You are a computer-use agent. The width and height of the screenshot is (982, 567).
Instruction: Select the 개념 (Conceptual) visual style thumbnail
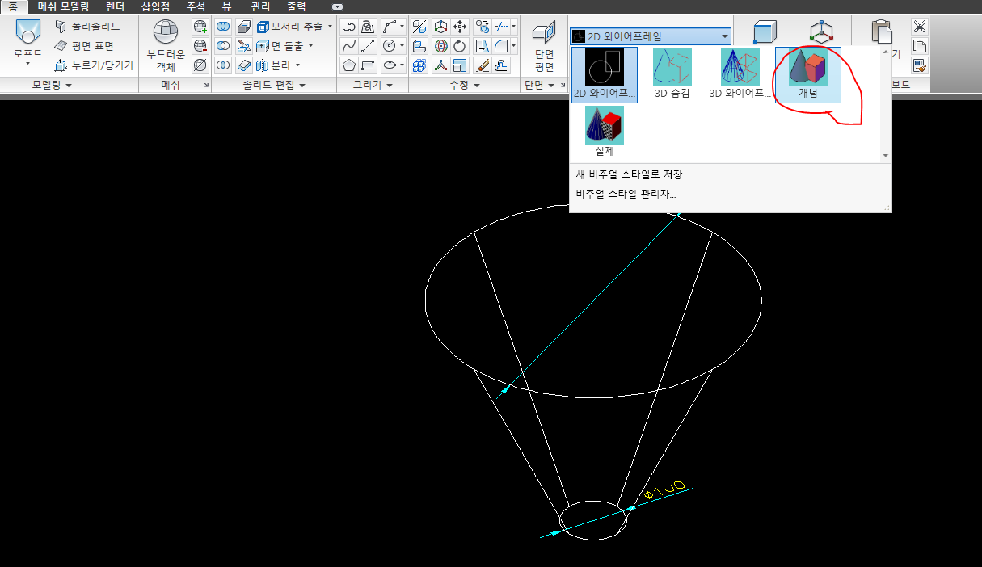point(808,74)
